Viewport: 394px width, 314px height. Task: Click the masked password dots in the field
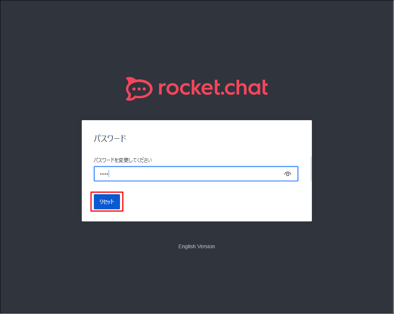pos(104,174)
